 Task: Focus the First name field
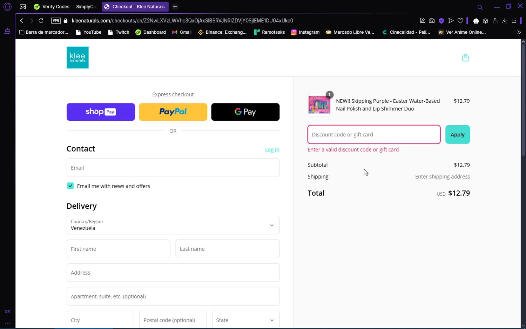(118, 249)
